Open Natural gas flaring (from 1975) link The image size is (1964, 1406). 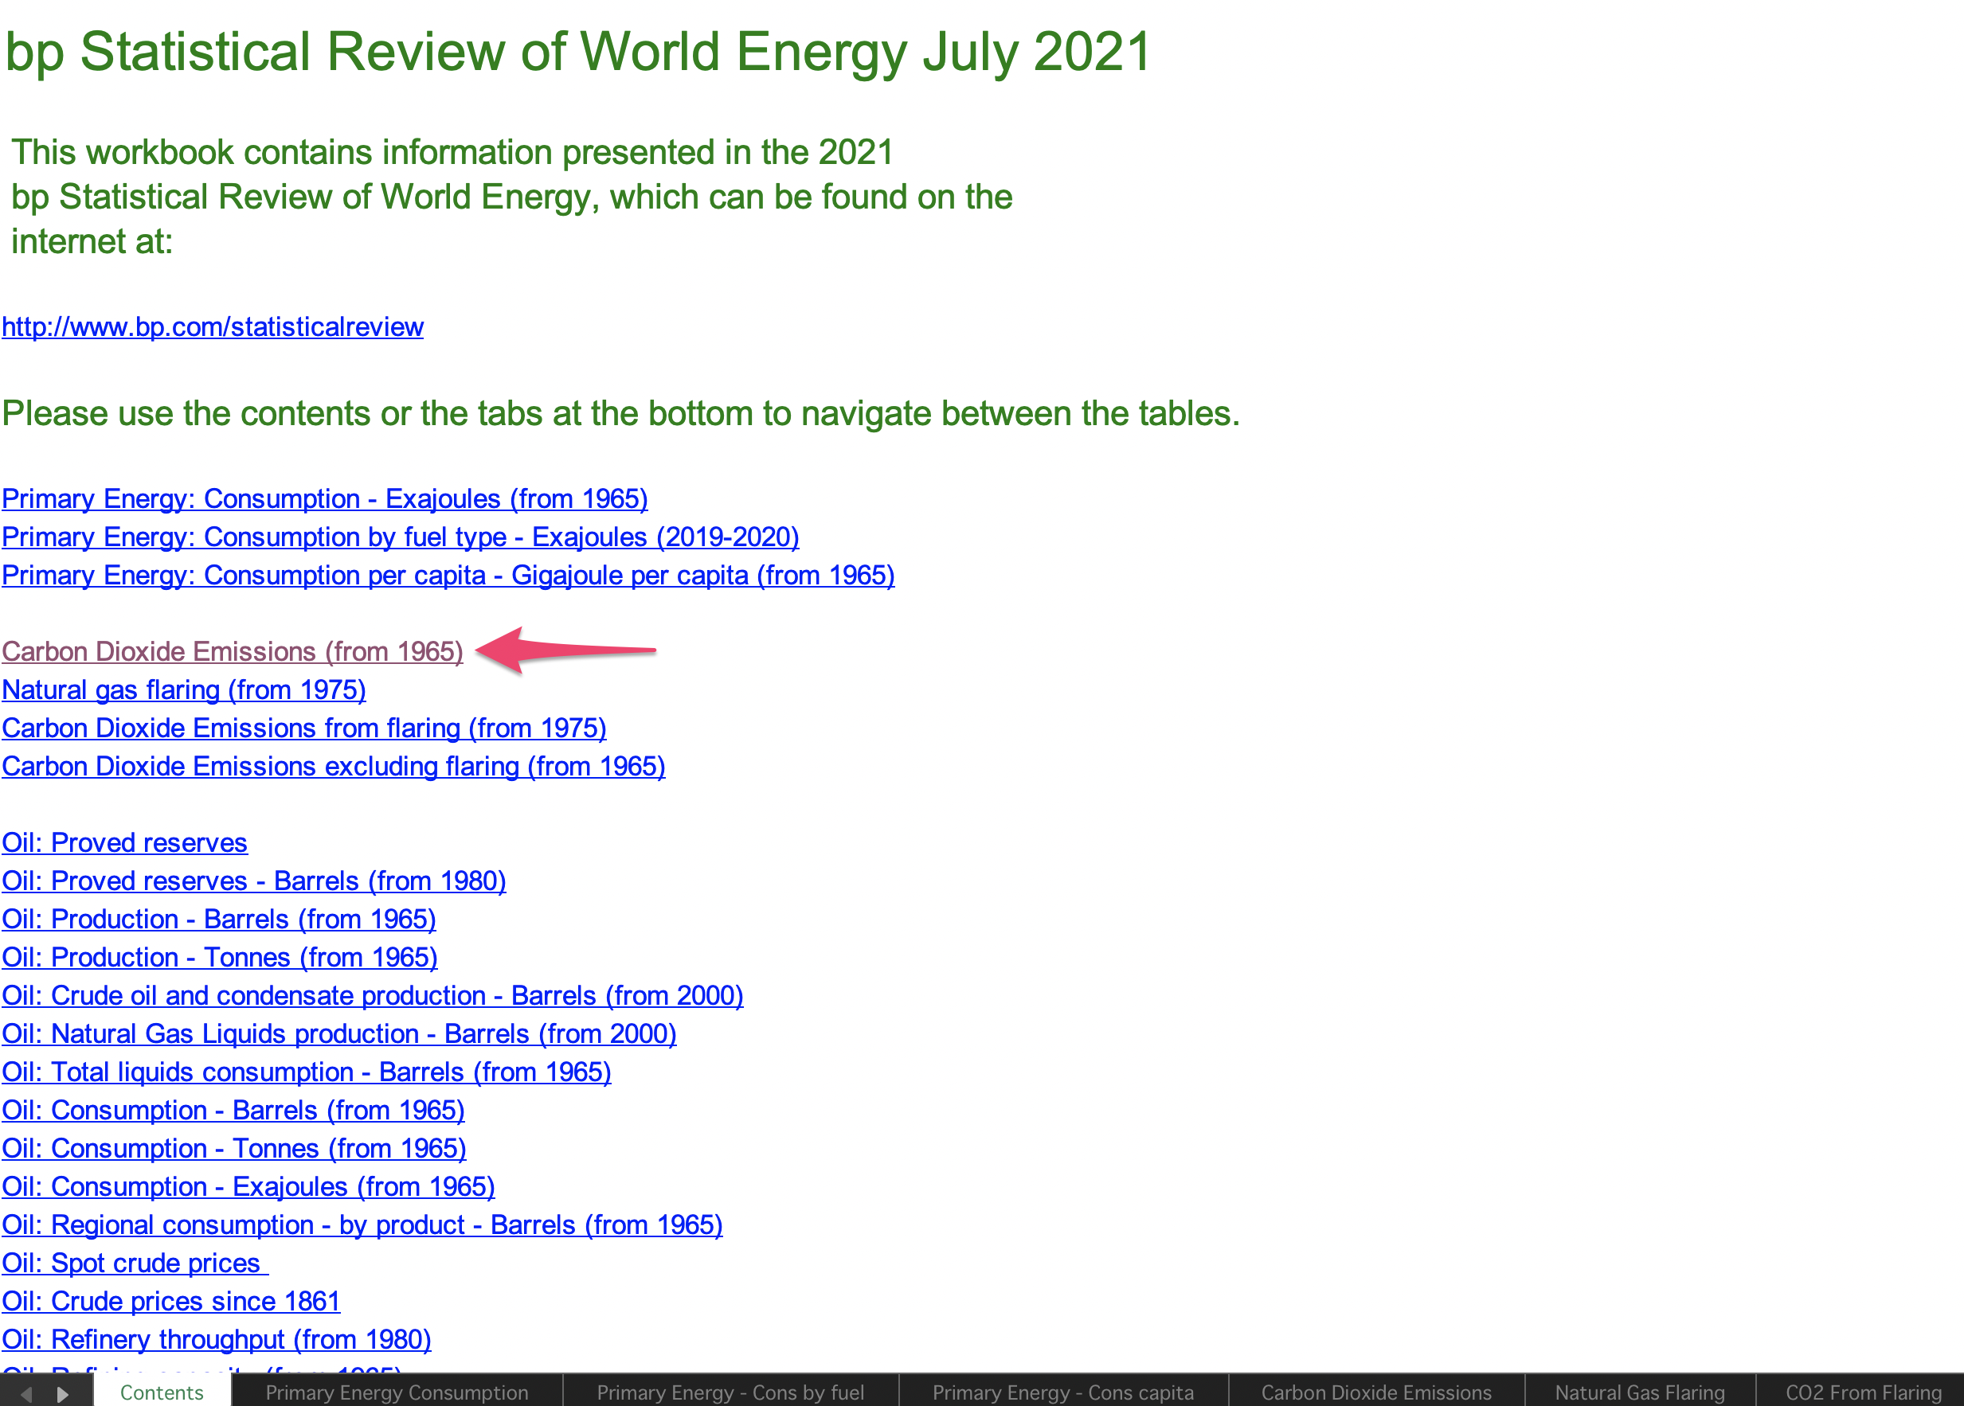(x=184, y=689)
